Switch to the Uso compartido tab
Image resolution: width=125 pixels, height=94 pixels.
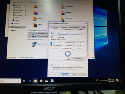[x=54, y=27]
